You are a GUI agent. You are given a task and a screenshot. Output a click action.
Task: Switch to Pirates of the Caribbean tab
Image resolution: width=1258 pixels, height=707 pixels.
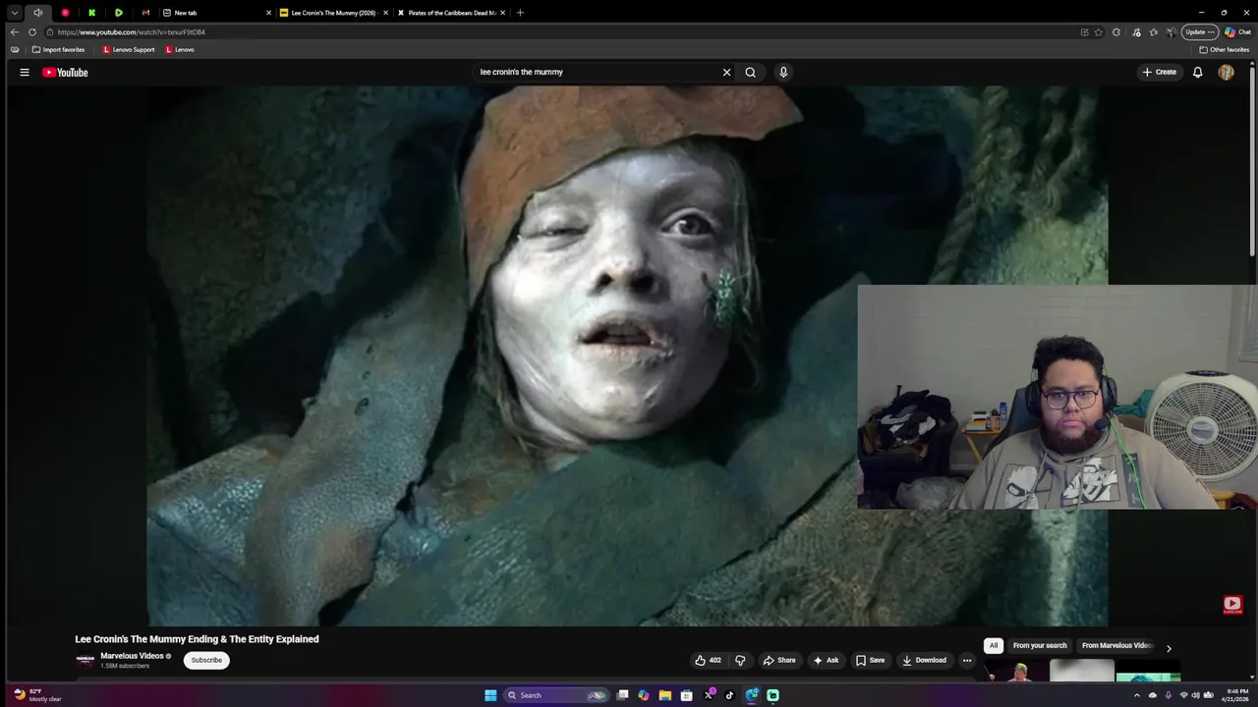coord(451,13)
